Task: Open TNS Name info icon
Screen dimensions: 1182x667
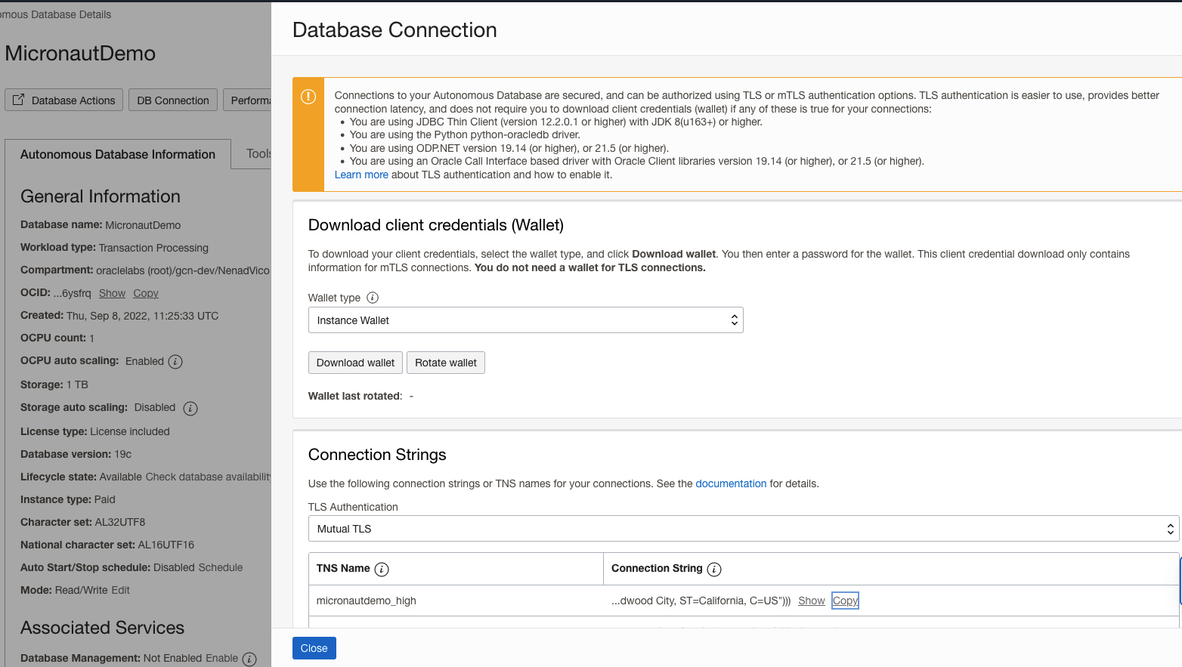Action: (x=382, y=570)
